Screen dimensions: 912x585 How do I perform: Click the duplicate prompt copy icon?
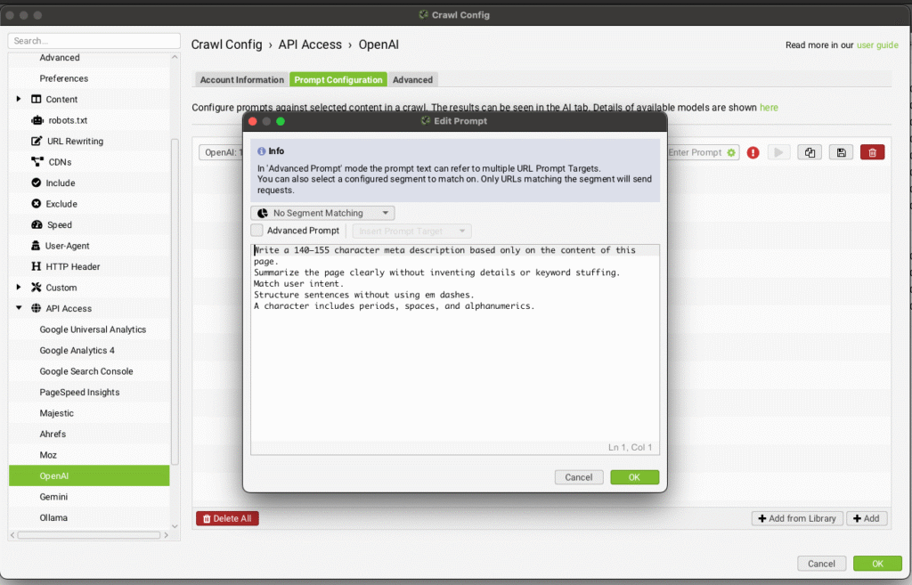[x=809, y=152]
